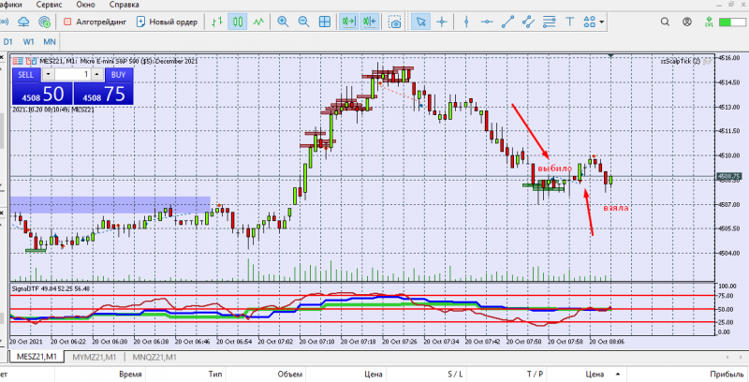The height and width of the screenshot is (382, 749).
Task: Restore the application window
Action: [x=731, y=4]
